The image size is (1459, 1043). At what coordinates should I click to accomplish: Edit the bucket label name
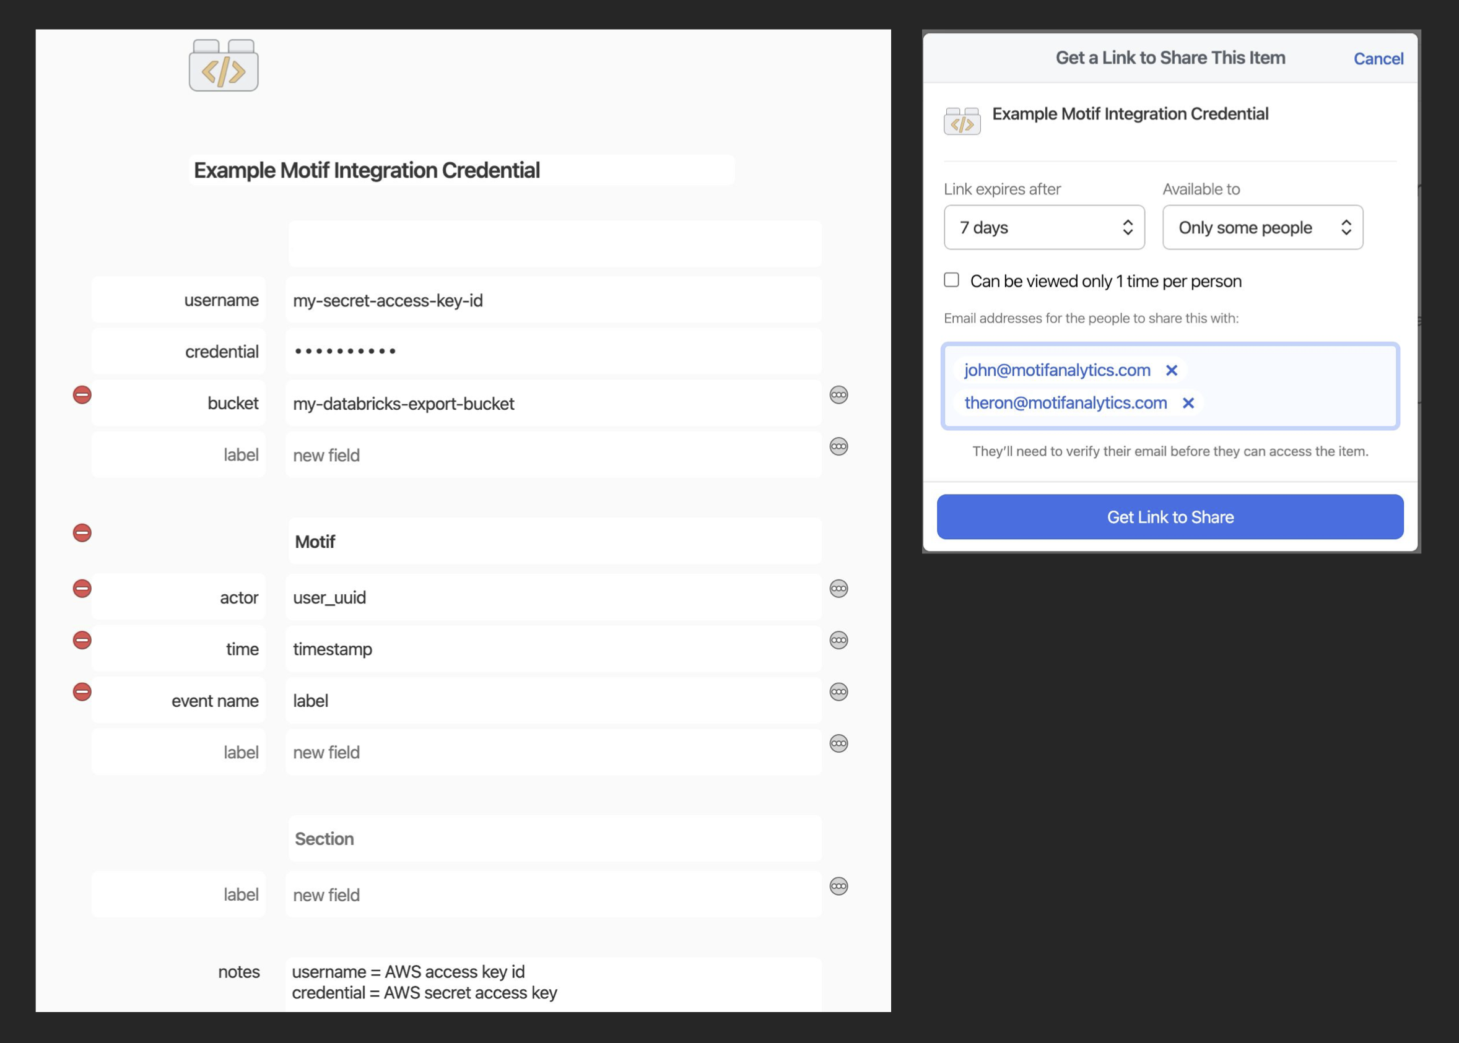coord(178,404)
